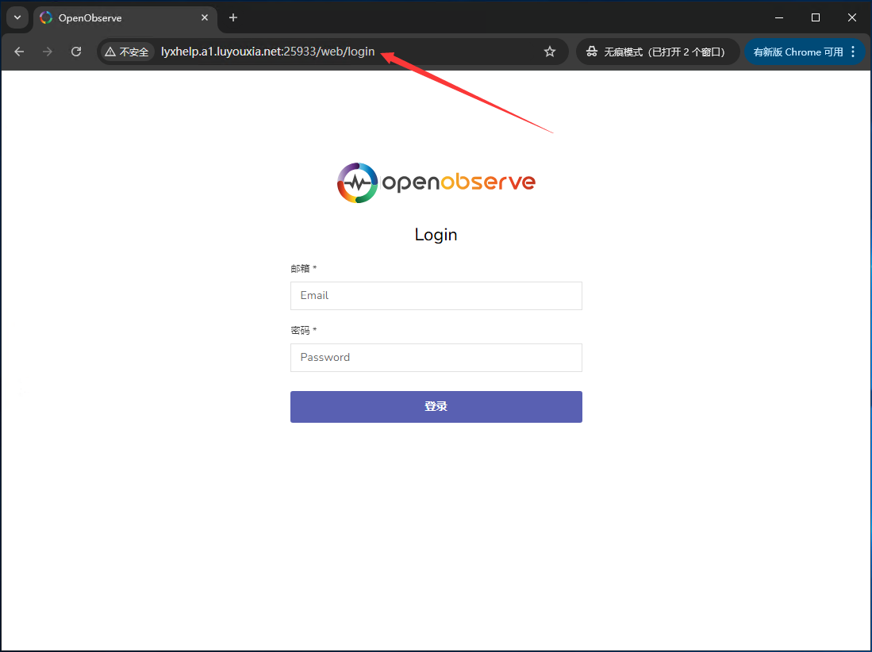Click the 不安全 security warning indicator
The height and width of the screenshot is (652, 872).
point(126,52)
